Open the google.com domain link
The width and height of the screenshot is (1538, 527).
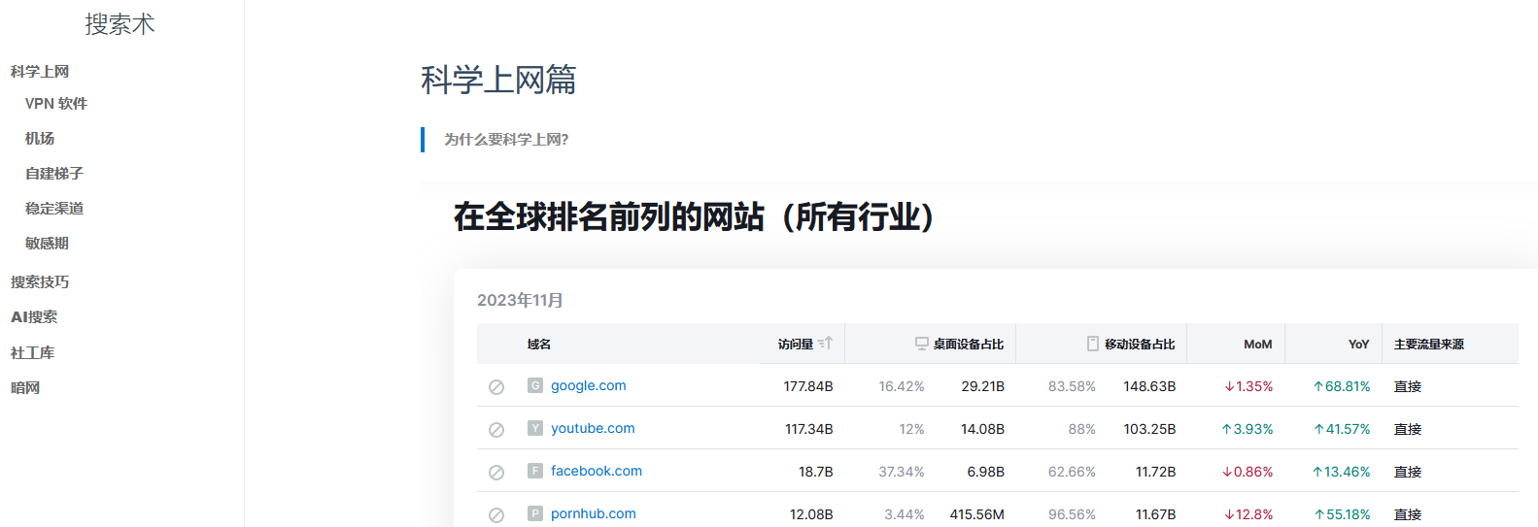[588, 385]
